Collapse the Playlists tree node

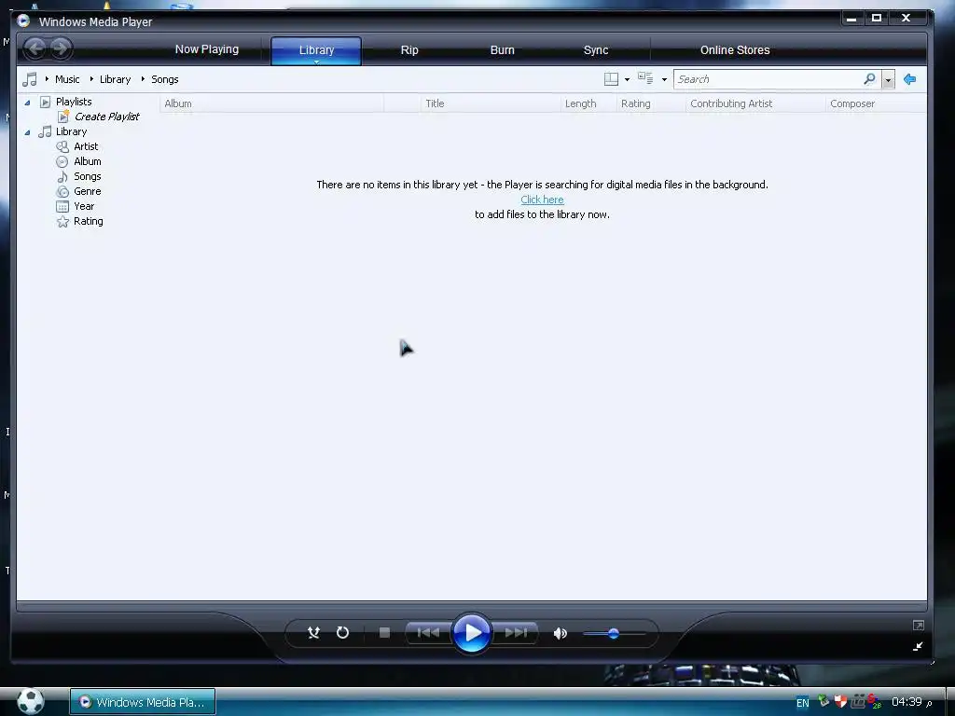[27, 103]
